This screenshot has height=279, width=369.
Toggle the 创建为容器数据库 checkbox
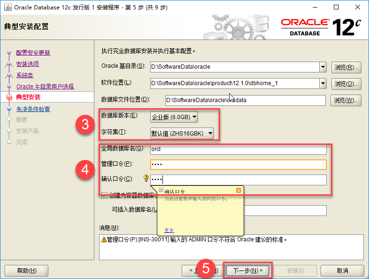tap(104, 196)
